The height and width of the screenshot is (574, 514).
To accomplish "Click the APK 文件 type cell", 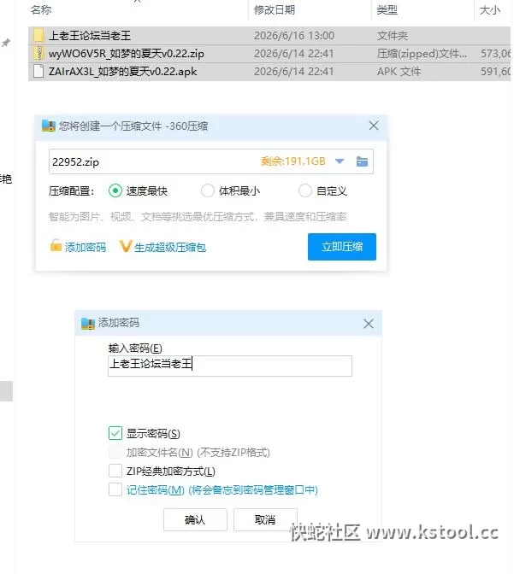I will click(x=399, y=72).
